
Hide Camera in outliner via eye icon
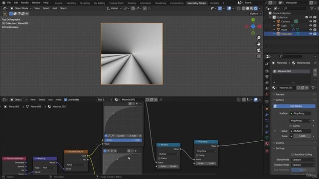pos(311,21)
